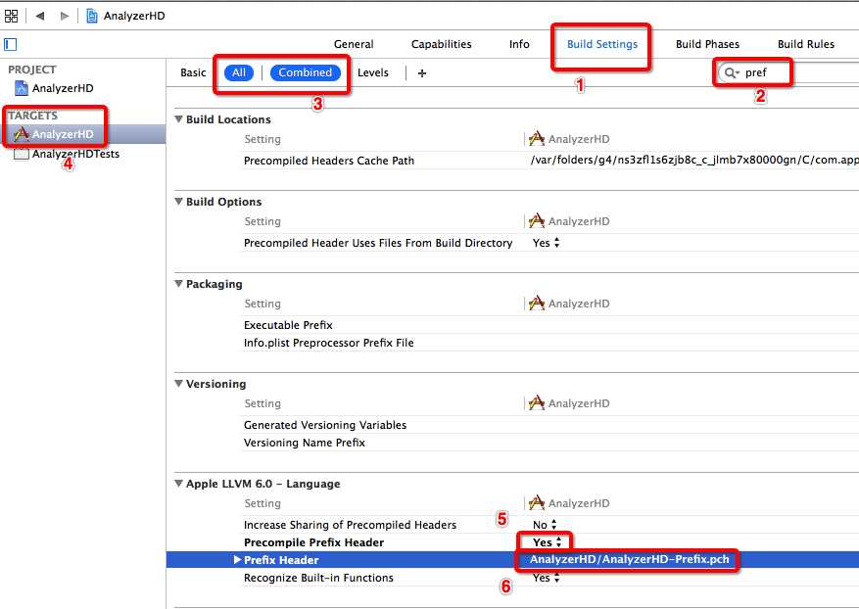Select Versioning Name Prefix row
859x609 pixels.
pyautogui.click(x=304, y=443)
